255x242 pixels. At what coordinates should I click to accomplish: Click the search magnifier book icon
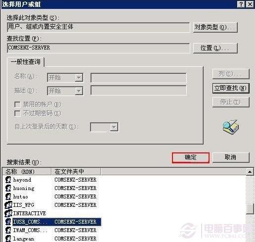point(230,127)
